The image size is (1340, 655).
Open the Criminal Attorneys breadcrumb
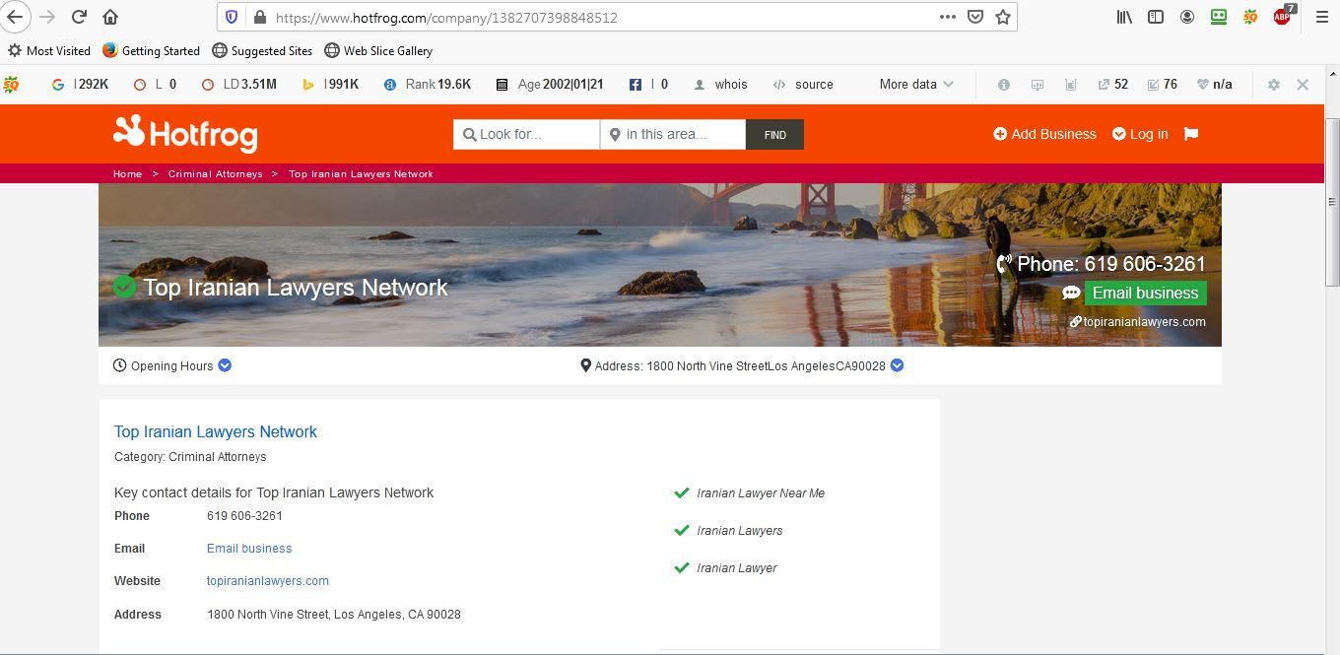tap(215, 173)
